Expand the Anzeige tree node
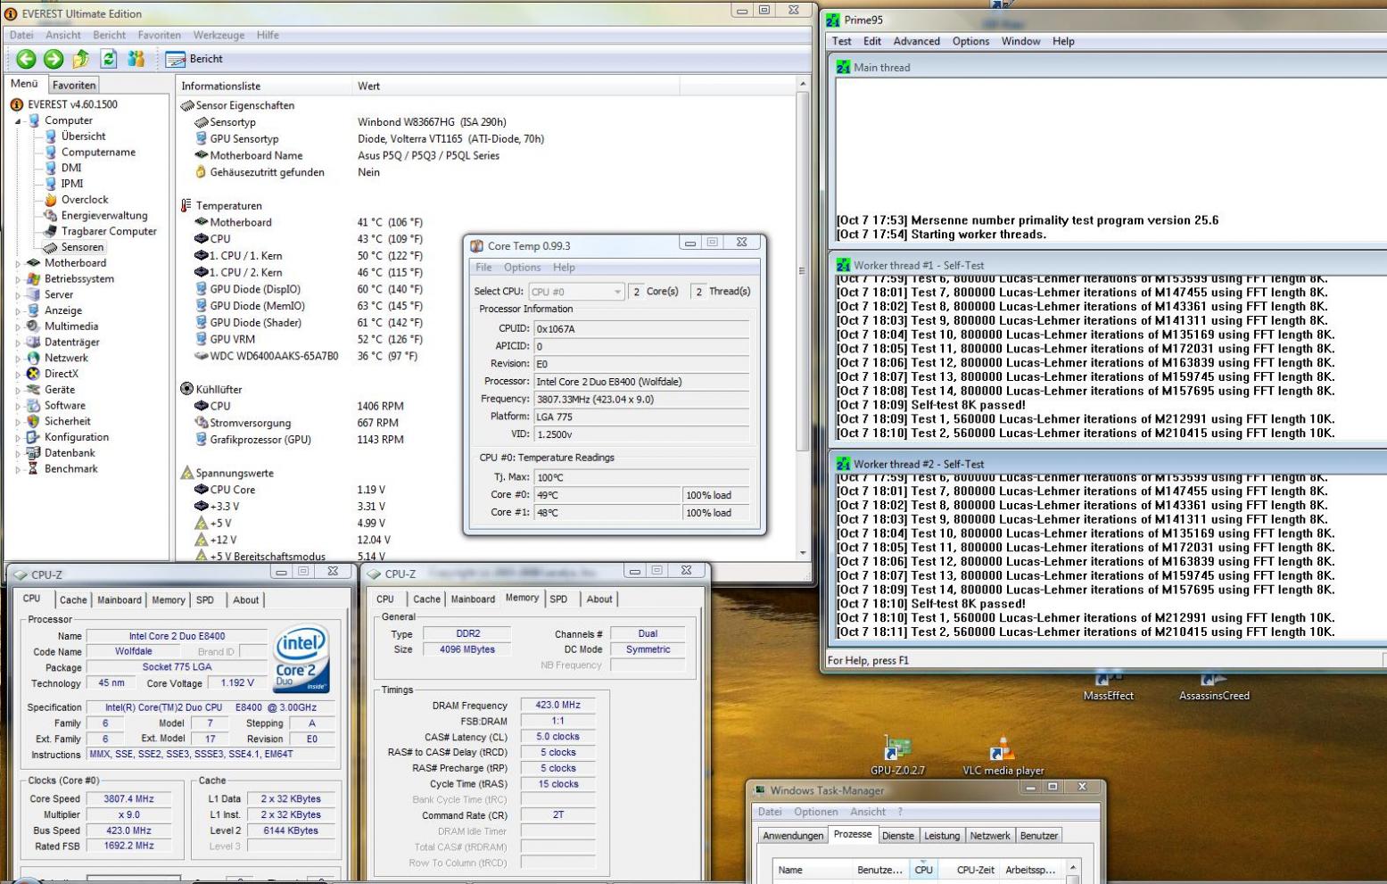1387x884 pixels. click(18, 311)
